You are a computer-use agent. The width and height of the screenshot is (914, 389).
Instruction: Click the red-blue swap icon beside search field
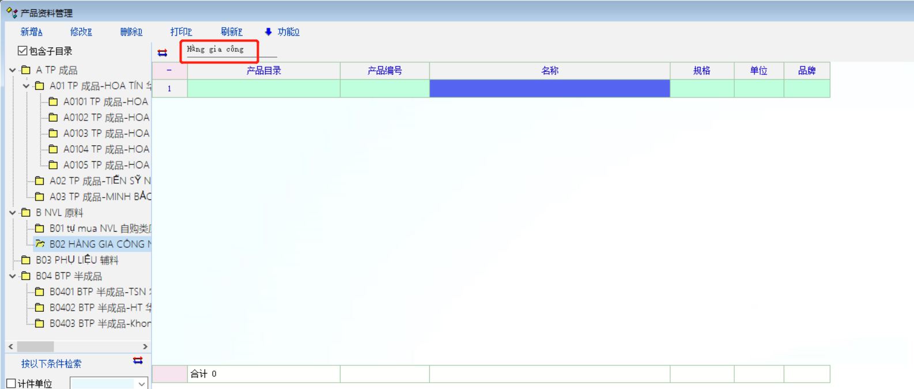click(163, 53)
